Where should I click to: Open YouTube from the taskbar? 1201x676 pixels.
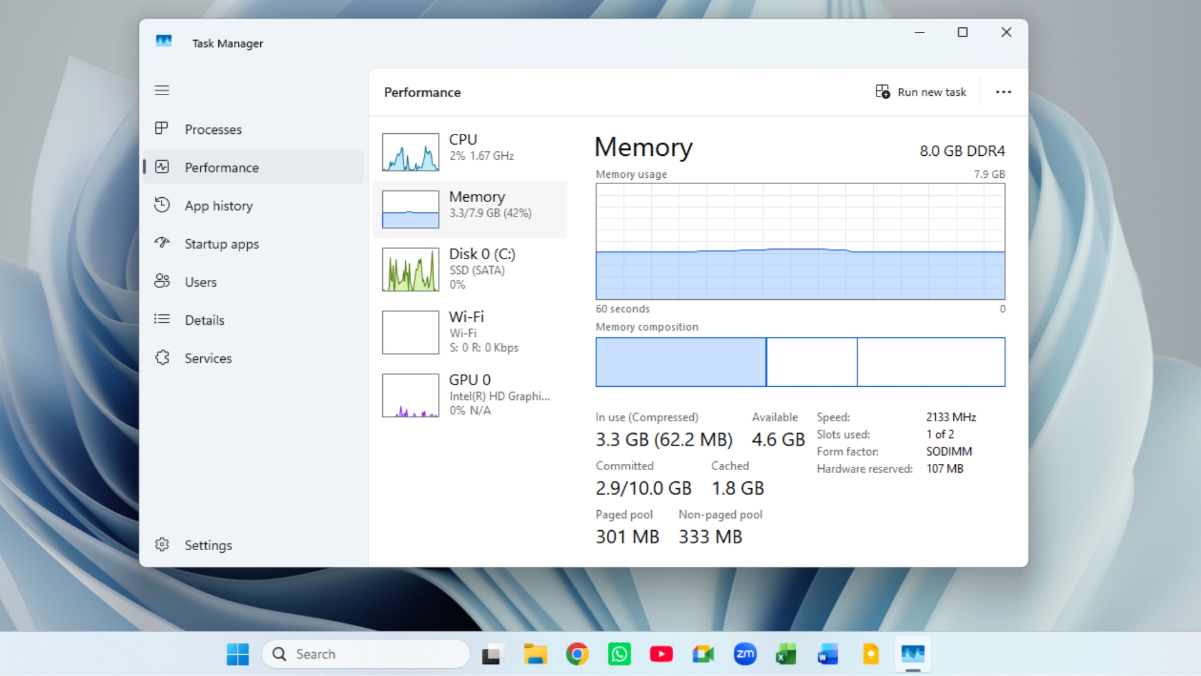(661, 654)
